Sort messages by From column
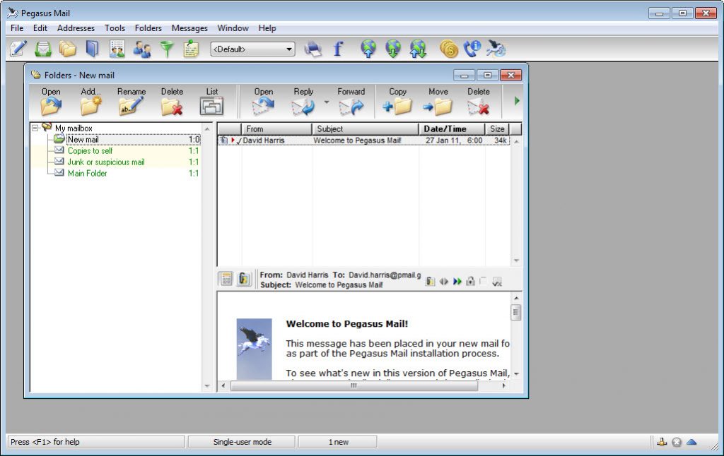The width and height of the screenshot is (724, 456). tap(276, 128)
